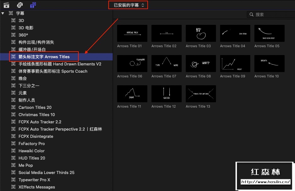Click the magnifier icon in the search field
The width and height of the screenshot is (295, 191).
(x=251, y=14)
